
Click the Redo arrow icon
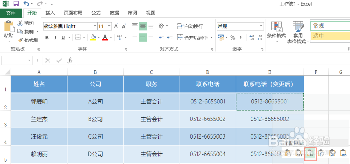tap(40, 4)
